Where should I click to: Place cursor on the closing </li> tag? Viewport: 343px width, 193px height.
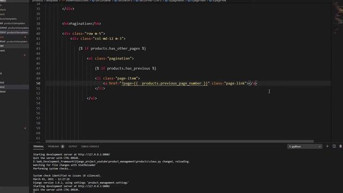point(100,88)
